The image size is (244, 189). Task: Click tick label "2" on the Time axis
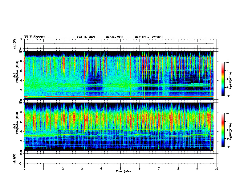pos(63,169)
